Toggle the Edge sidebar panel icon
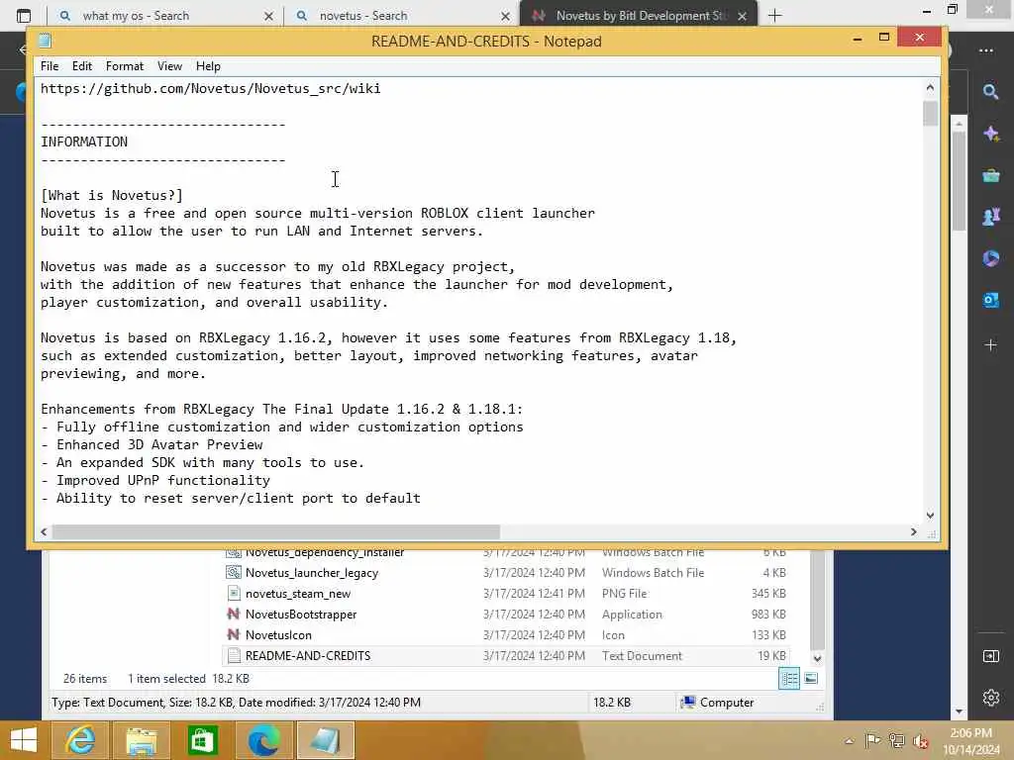This screenshot has height=760, width=1014. pos(990,657)
